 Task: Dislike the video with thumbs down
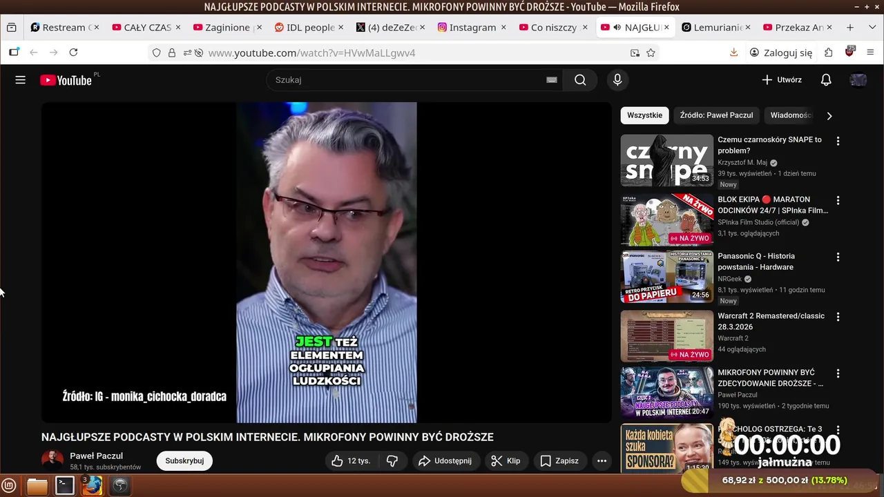tap(392, 460)
